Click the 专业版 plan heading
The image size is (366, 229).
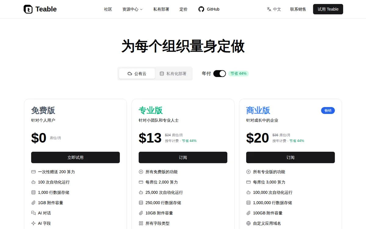click(151, 110)
